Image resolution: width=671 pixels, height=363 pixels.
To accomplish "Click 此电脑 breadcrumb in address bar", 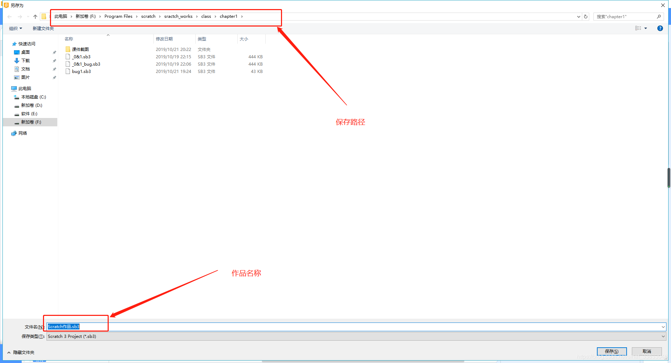I will pos(61,16).
